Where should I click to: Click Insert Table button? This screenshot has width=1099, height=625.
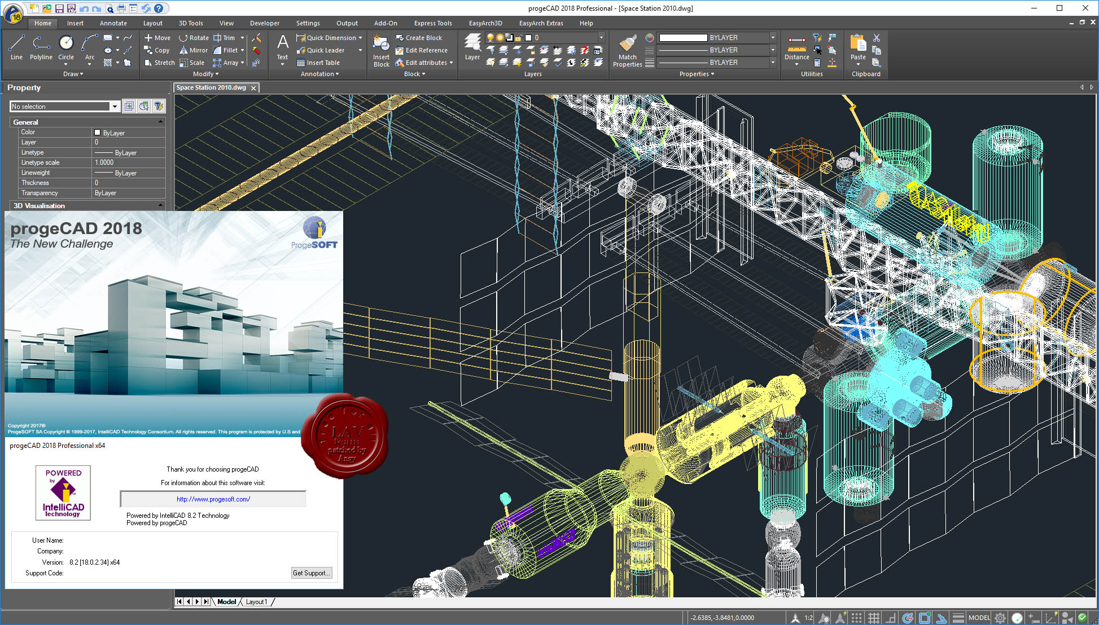[318, 63]
